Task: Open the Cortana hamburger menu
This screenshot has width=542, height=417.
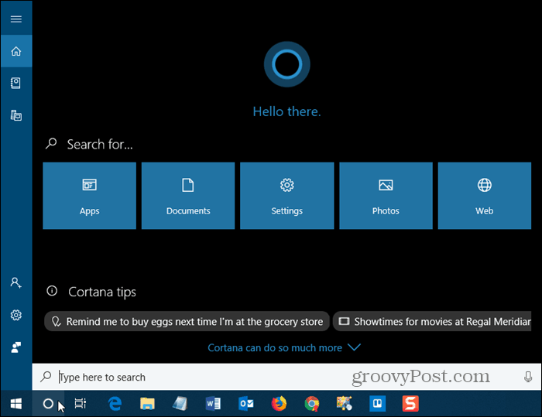Action: (16, 19)
